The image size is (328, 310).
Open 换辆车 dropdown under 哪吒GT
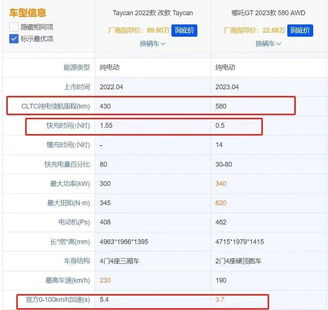(268, 44)
